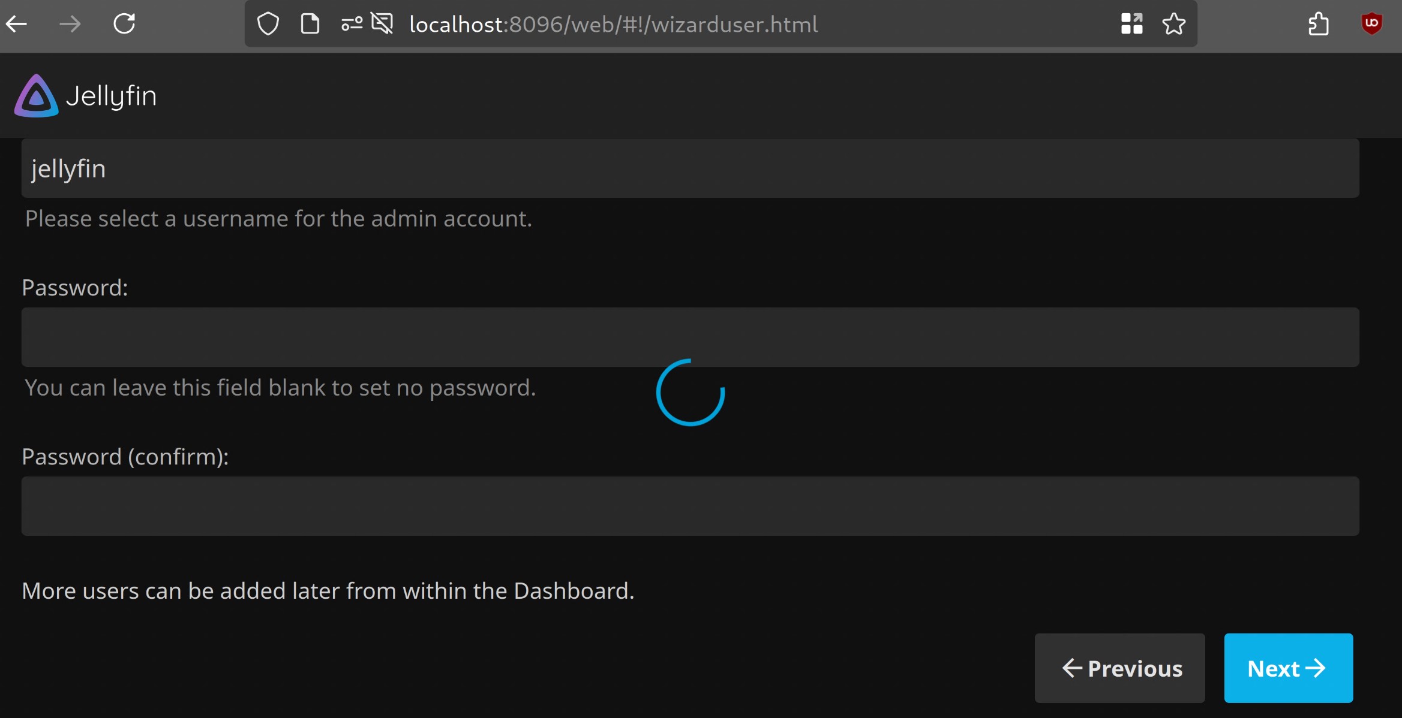Reload the current page
Image resolution: width=1402 pixels, height=718 pixels.
point(124,24)
